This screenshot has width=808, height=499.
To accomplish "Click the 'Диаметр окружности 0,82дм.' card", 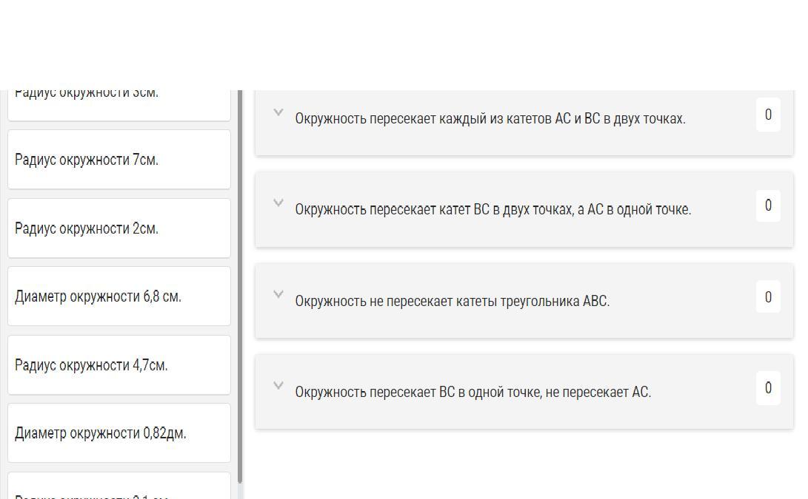I will coord(119,433).
